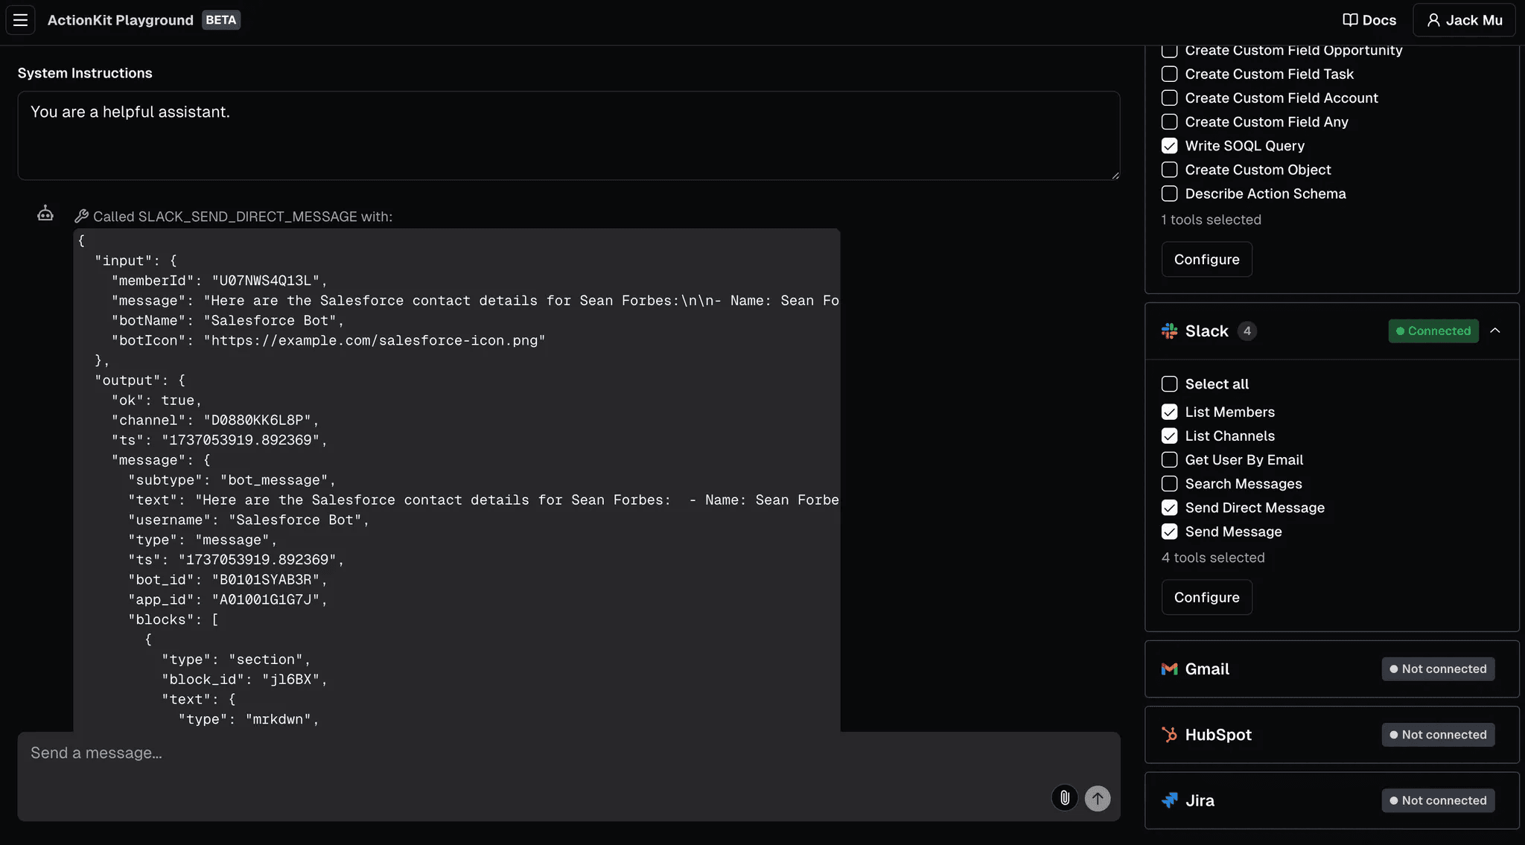Click the paperclip attachment icon
This screenshot has width=1525, height=845.
pos(1065,798)
